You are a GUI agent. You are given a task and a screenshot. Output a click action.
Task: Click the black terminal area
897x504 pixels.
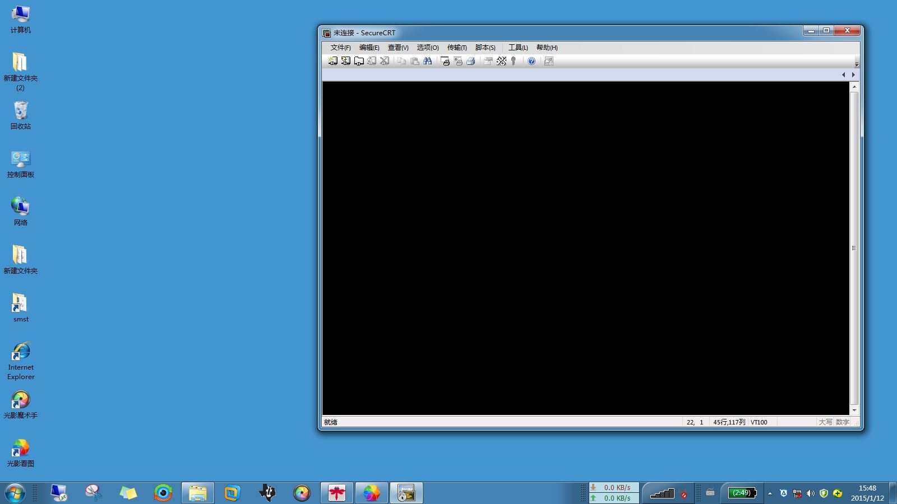[586, 248]
